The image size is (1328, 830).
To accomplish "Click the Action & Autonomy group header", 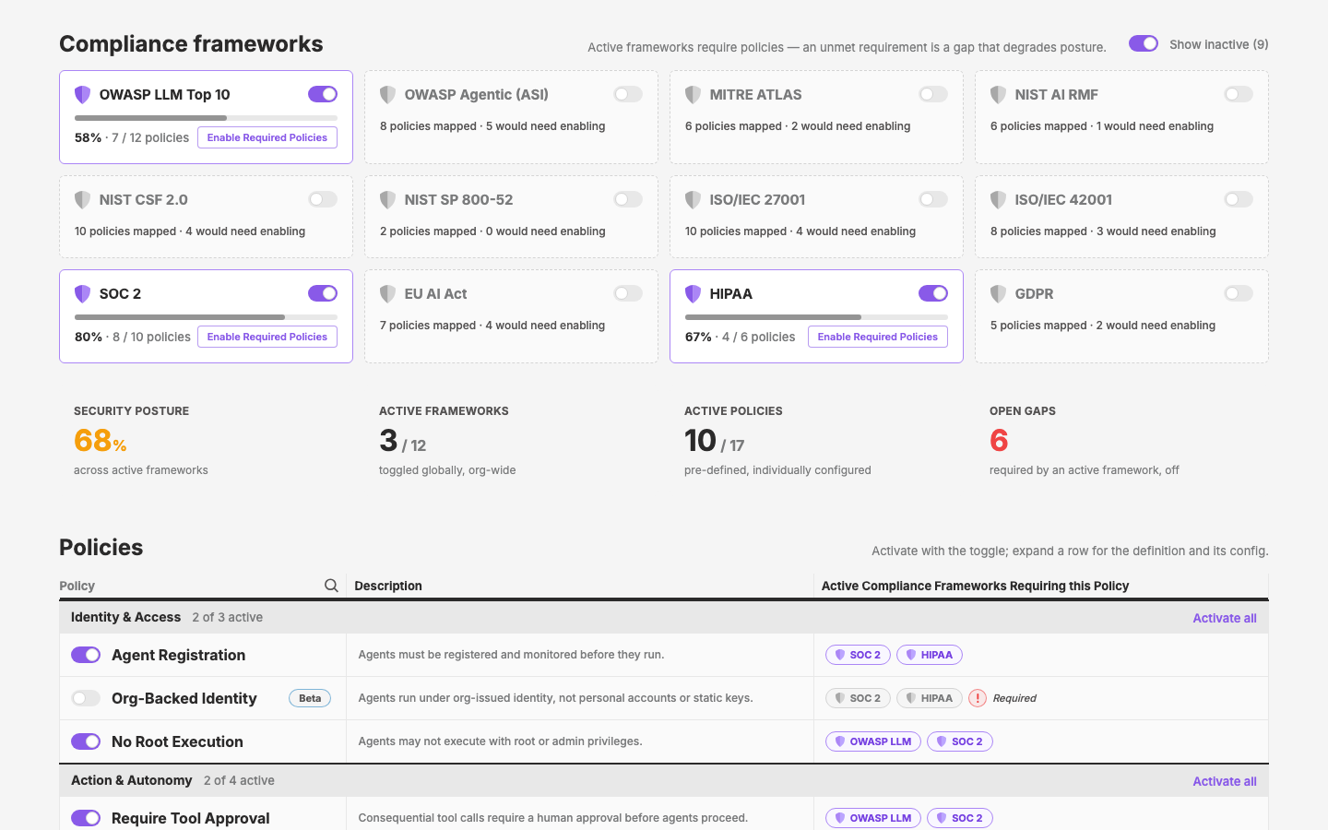I will pyautogui.click(x=664, y=781).
